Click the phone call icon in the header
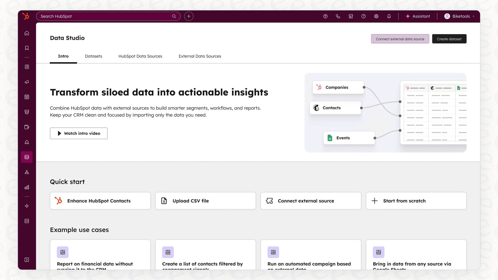The width and height of the screenshot is (498, 280). (x=338, y=16)
